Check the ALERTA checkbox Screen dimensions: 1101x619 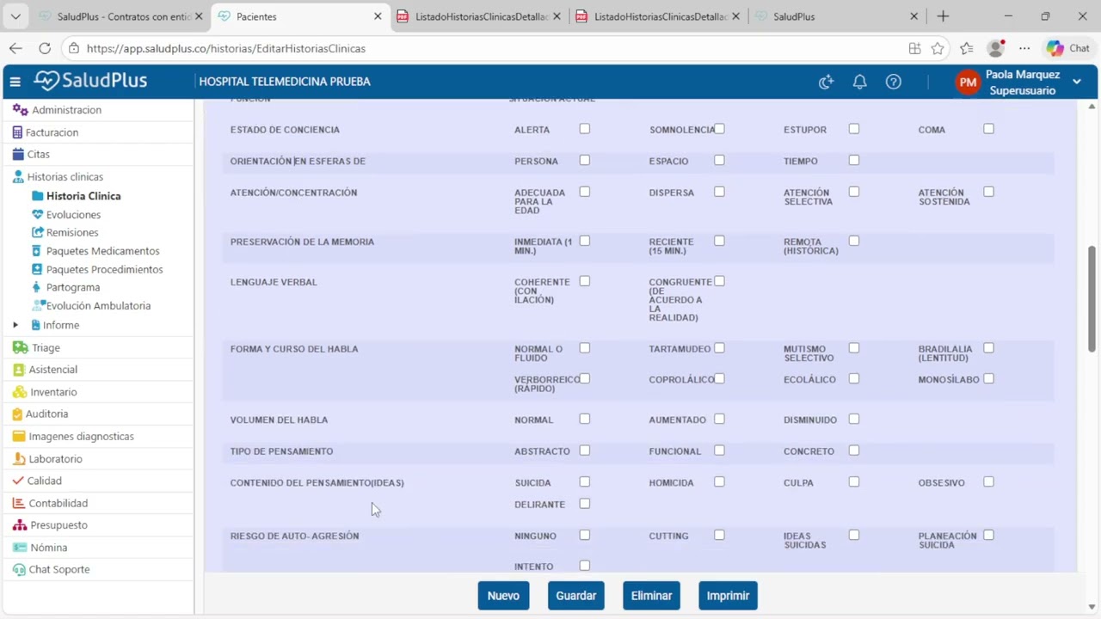pyautogui.click(x=585, y=129)
